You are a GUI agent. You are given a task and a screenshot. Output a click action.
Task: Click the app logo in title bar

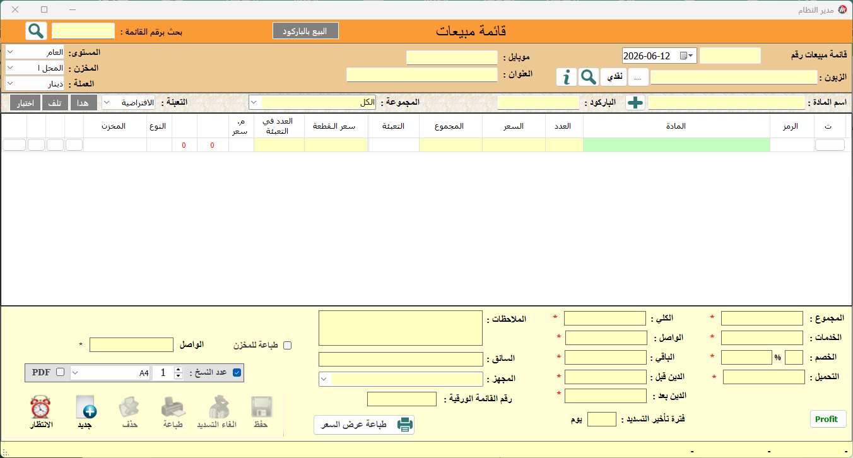point(842,9)
